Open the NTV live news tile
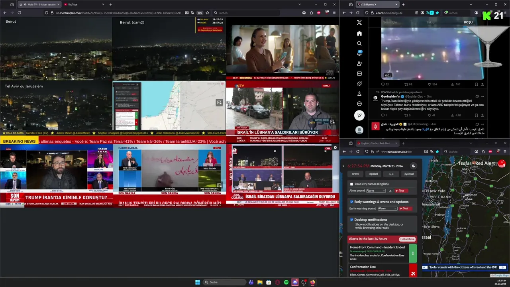This screenshot has width=510, height=287. [282, 113]
